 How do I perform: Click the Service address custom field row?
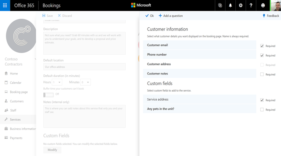tap(200, 99)
